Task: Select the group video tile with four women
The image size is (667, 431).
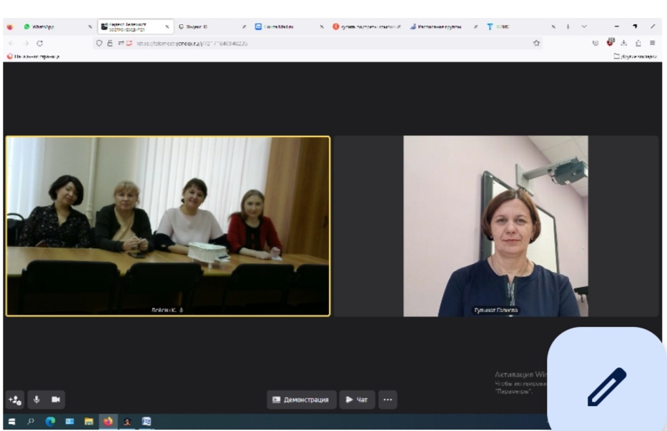Action: click(x=168, y=225)
